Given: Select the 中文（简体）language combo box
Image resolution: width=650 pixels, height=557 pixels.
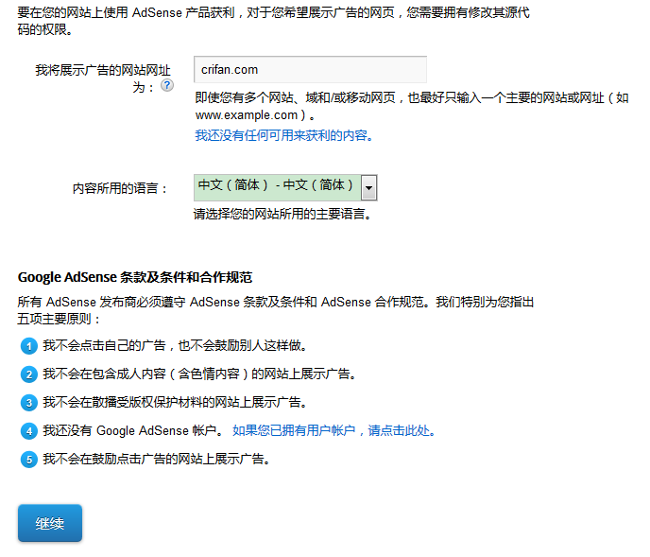Looking at the screenshot, I should tap(277, 186).
